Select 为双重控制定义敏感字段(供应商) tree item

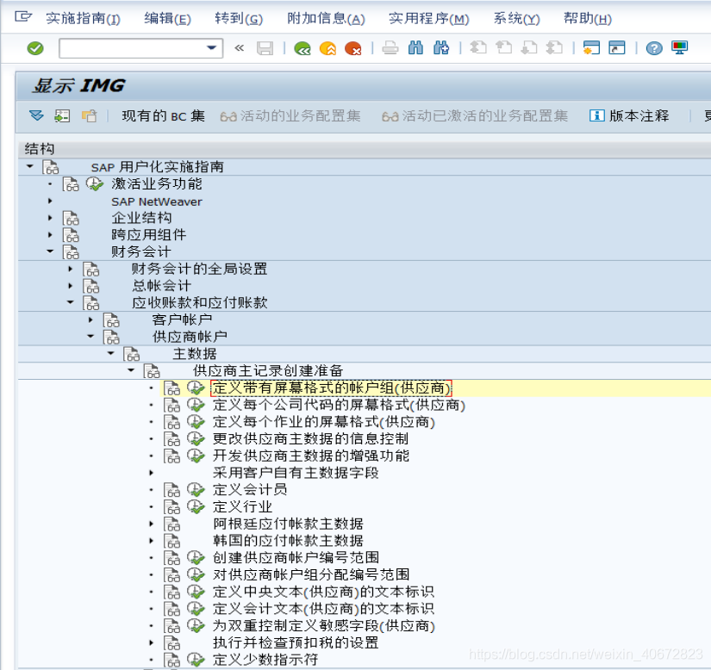coord(324,625)
